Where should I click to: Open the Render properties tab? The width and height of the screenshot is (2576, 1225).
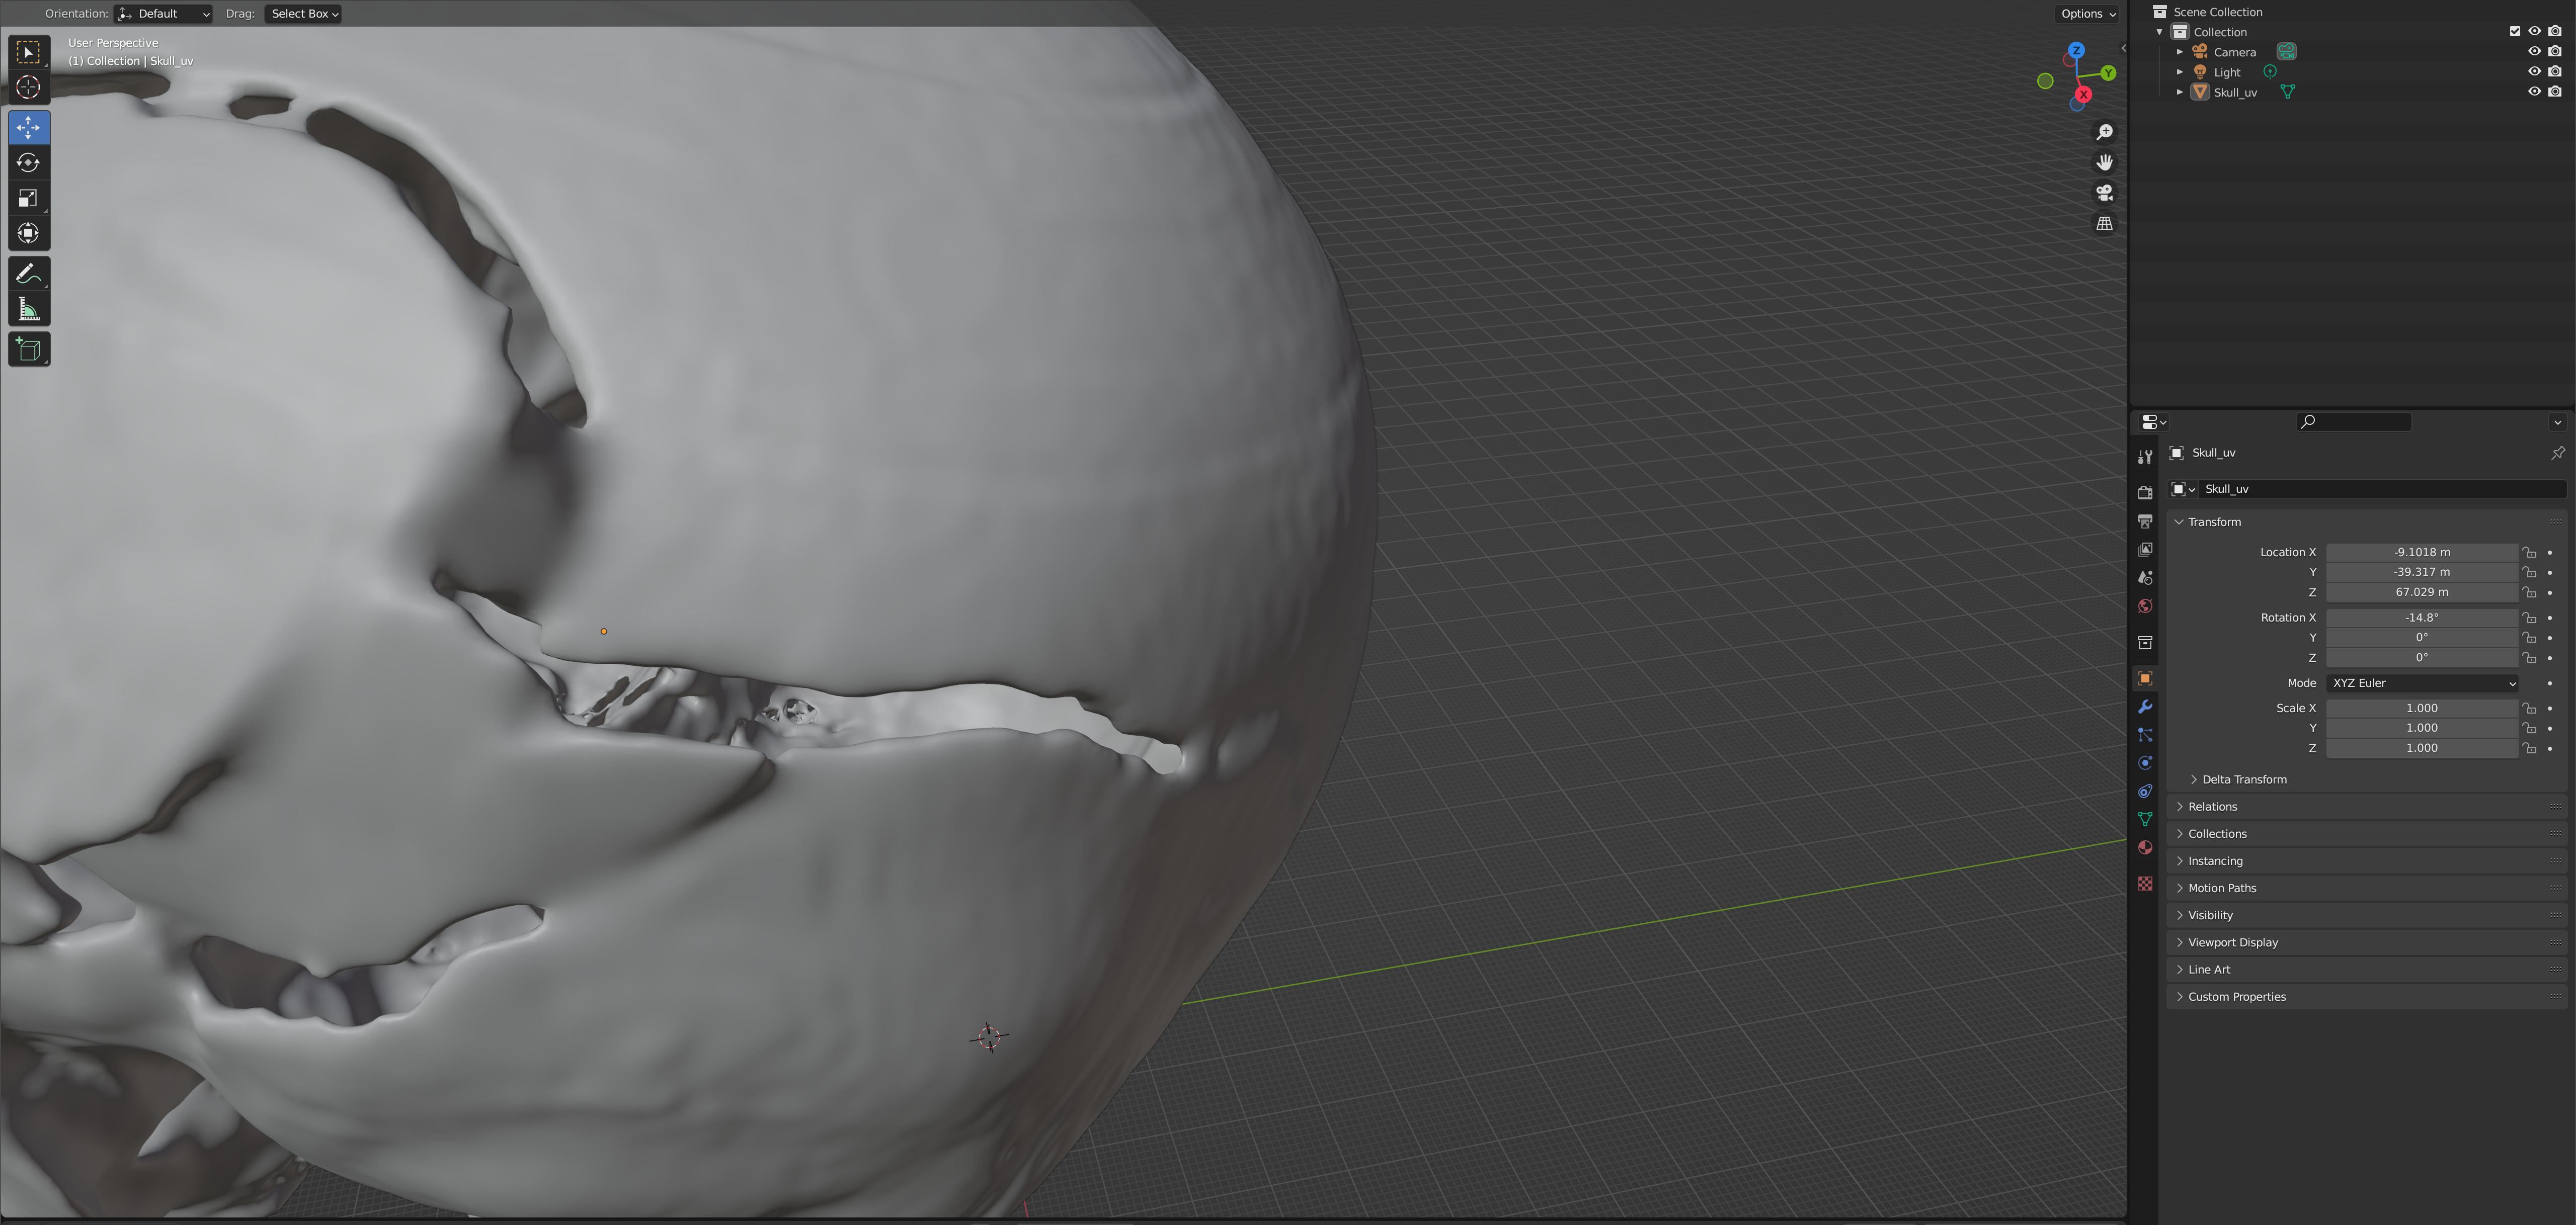click(2145, 493)
